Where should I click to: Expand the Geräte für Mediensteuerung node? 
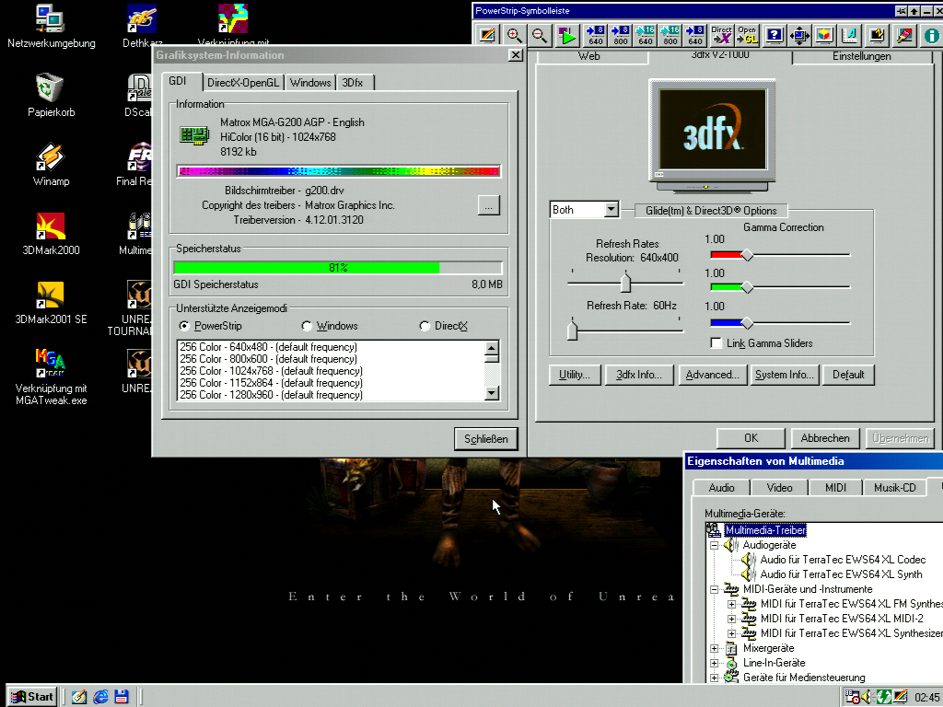(714, 678)
